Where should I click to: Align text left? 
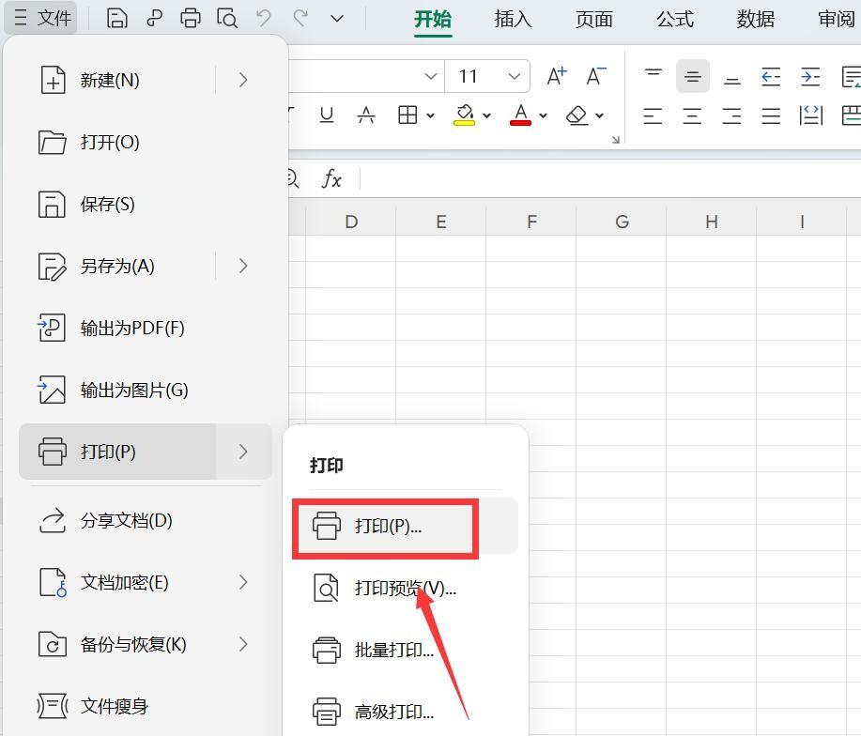click(x=653, y=115)
